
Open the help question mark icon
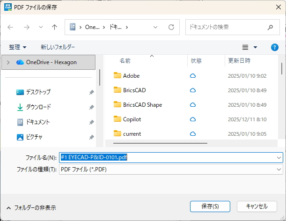tap(275, 47)
